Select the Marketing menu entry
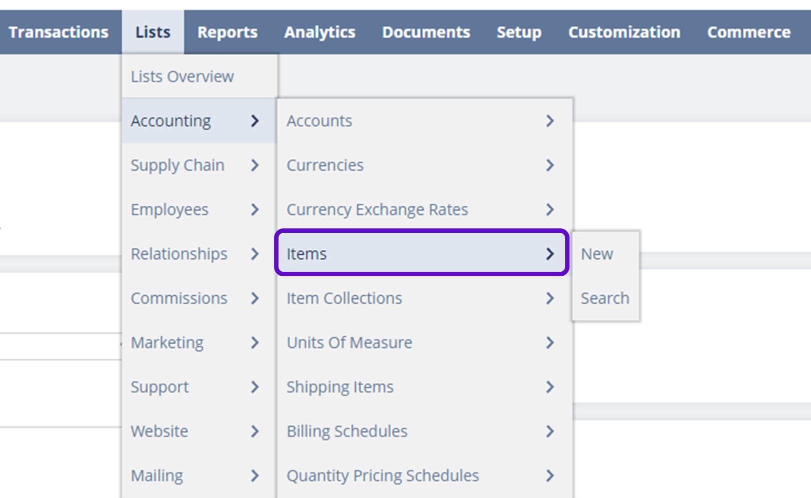 [167, 343]
